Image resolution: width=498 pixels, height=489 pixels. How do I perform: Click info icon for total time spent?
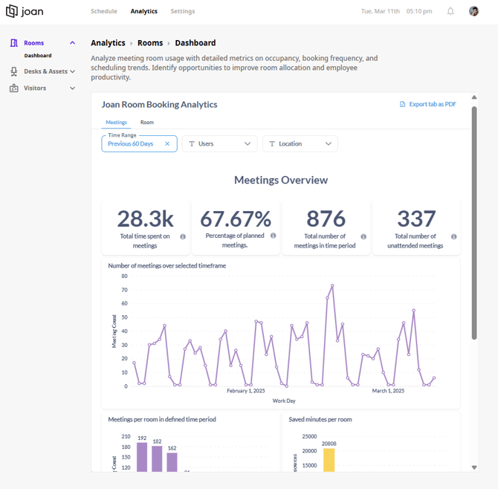183,236
